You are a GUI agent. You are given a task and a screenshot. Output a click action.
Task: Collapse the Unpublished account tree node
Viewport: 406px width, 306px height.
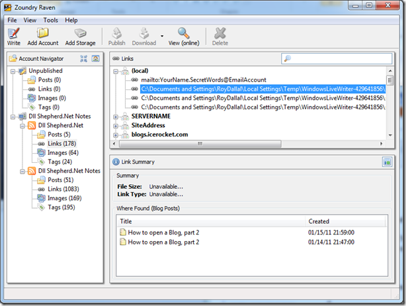(12, 70)
